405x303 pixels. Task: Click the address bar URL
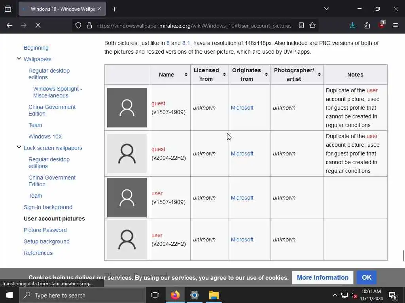tap(194, 26)
